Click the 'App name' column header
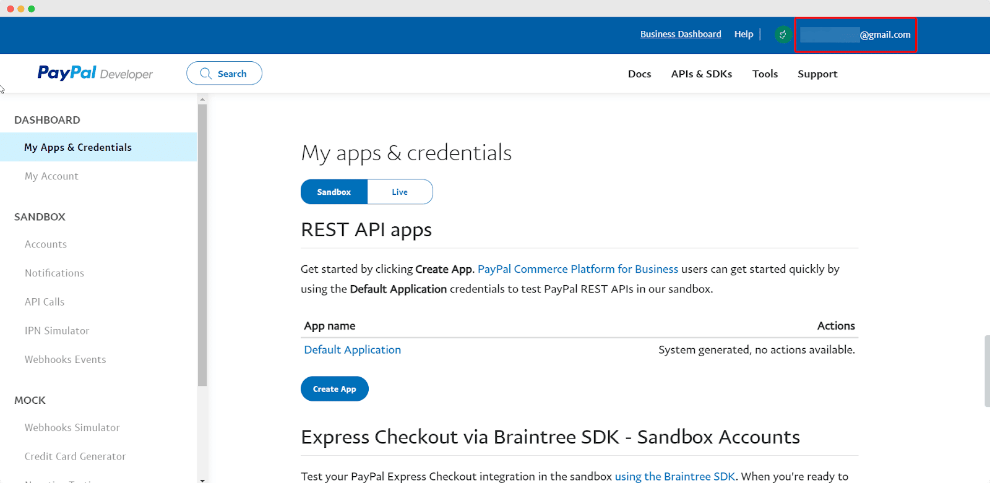The width and height of the screenshot is (990, 483). [330, 326]
